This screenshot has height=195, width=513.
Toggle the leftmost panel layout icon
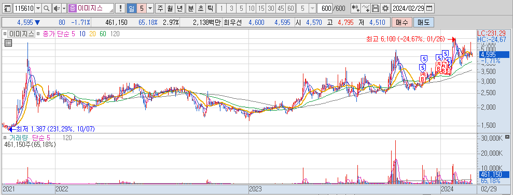point(8,8)
